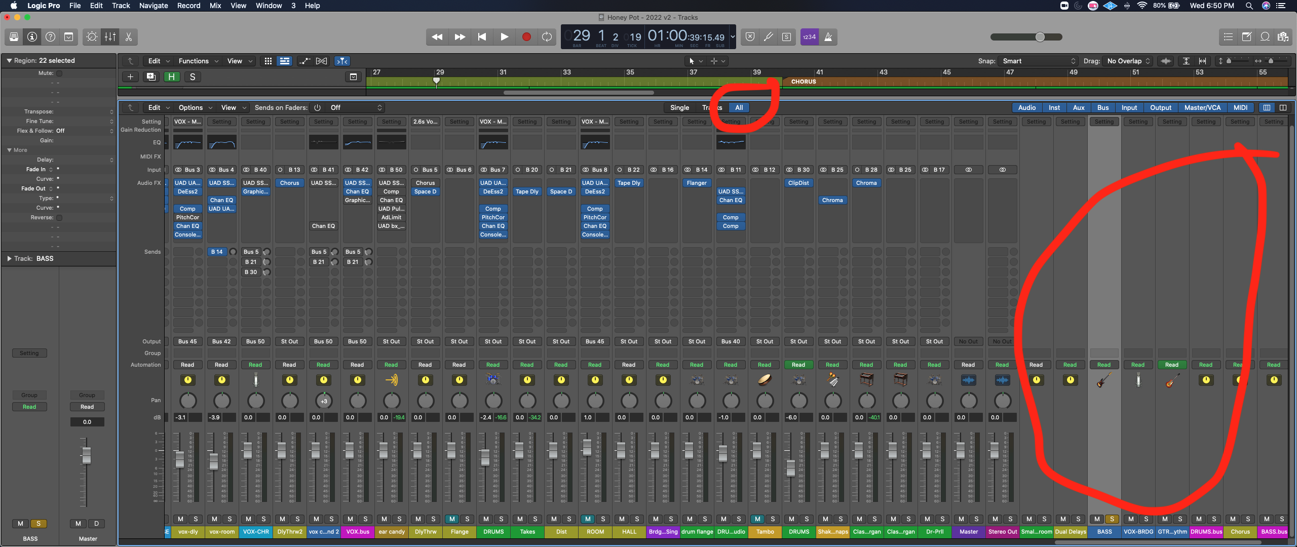Switch mixer view to Single
1297x547 pixels.
[679, 108]
